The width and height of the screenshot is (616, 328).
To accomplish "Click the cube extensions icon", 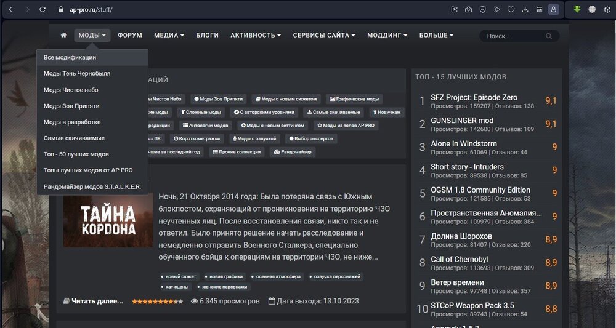I will 607,9.
